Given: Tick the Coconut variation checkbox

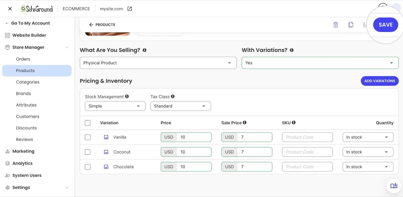Looking at the screenshot, I should tap(88, 152).
